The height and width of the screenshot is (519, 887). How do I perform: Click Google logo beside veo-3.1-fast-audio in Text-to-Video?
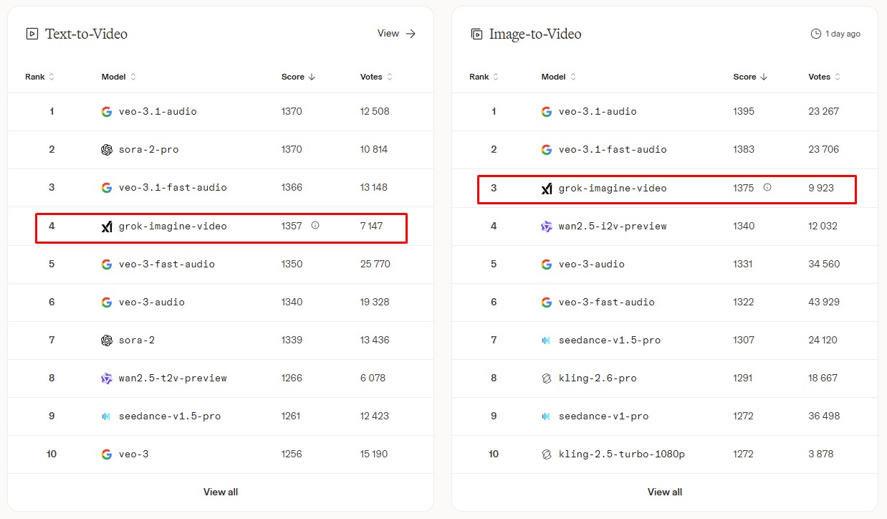(x=107, y=188)
